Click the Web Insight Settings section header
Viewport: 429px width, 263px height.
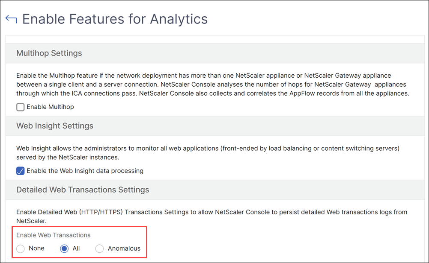(x=215, y=126)
